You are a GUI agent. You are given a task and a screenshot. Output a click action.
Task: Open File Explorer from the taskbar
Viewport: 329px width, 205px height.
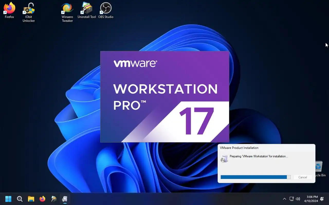click(31, 199)
